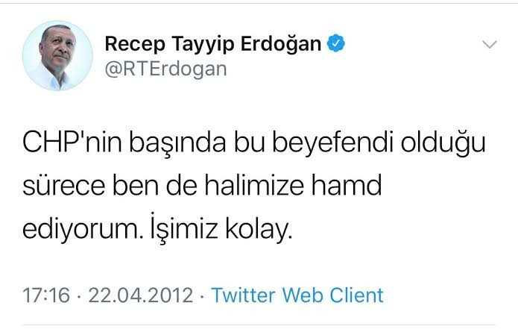The width and height of the screenshot is (518, 329).
Task: Open the tweet options chevron menu
Action: [x=489, y=44]
